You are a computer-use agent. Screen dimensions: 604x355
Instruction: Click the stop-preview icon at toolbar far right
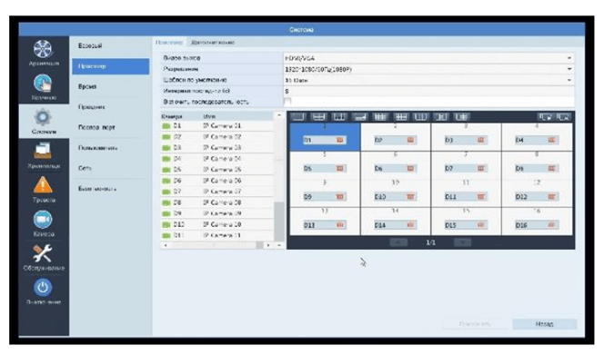[563, 117]
